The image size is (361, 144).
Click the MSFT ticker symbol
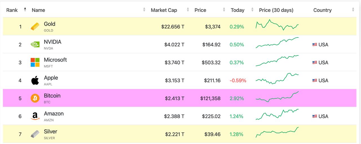(x=48, y=66)
